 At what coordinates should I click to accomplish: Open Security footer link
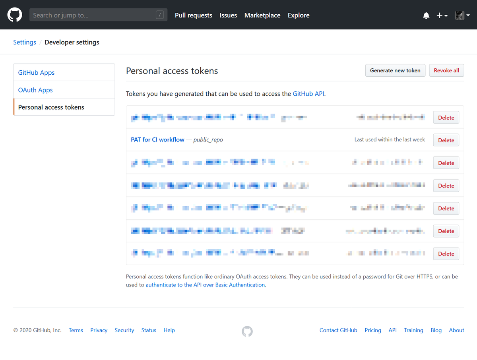pos(124,330)
